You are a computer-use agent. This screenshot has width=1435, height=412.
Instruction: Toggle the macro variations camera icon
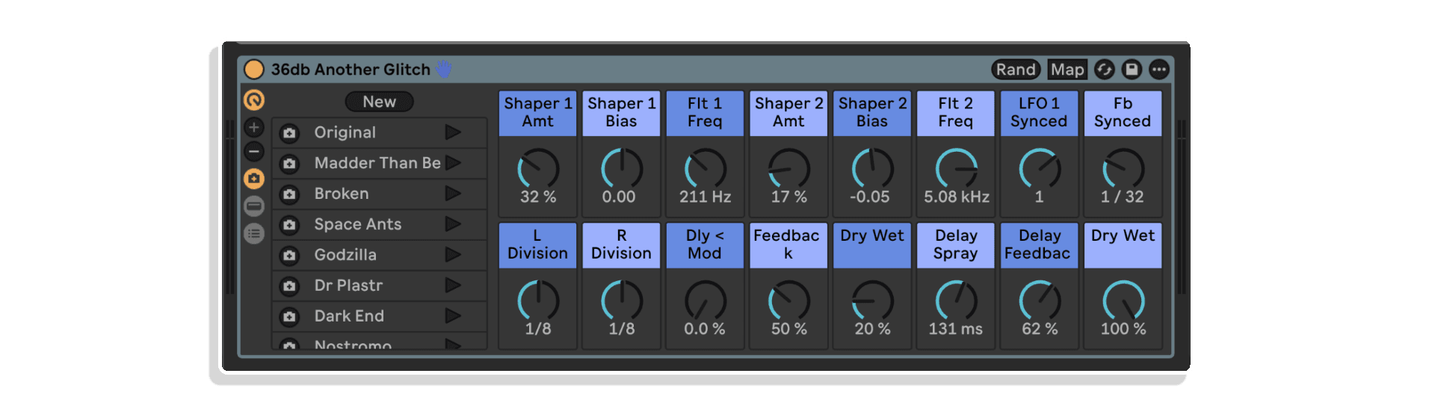pos(254,179)
